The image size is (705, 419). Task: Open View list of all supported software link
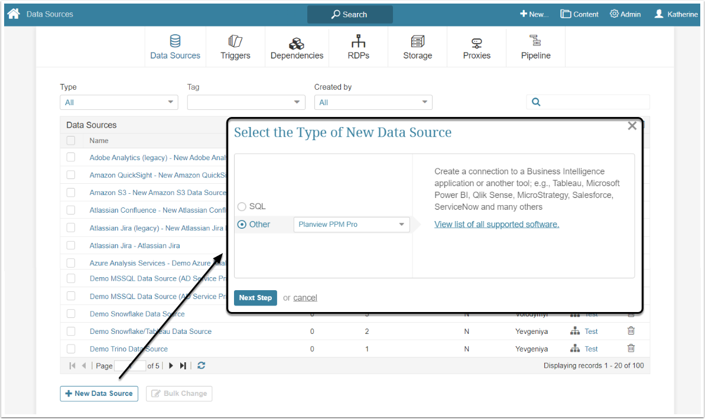(496, 225)
